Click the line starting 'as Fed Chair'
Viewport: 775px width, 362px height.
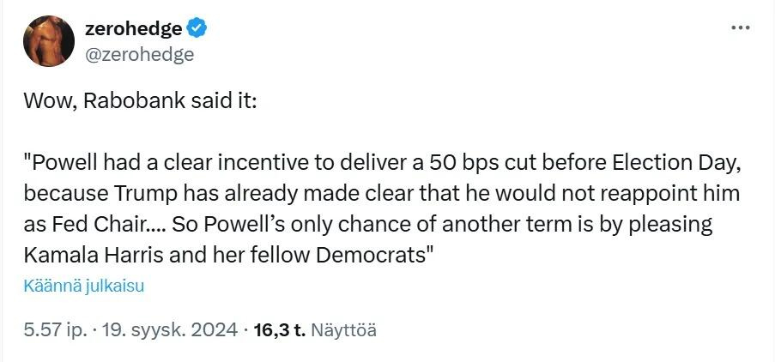click(369, 225)
